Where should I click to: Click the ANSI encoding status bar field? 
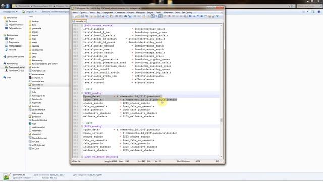point(198,161)
